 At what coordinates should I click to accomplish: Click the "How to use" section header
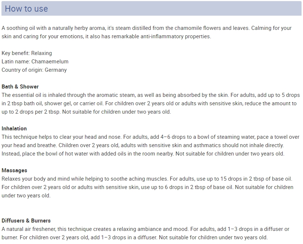[26, 9]
